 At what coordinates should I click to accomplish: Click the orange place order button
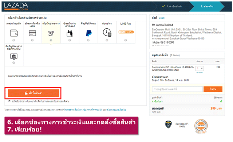(x=33, y=93)
